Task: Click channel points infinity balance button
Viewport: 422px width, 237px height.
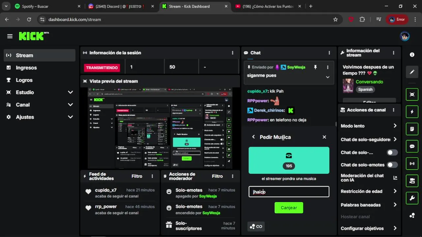Action: point(256,226)
